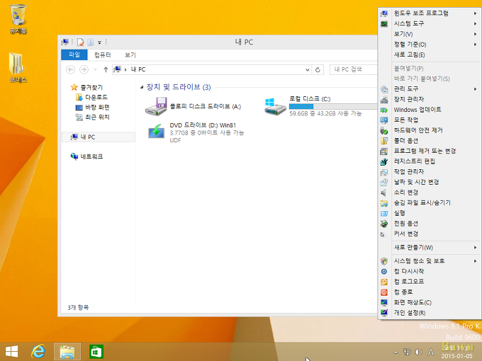Click the 작업 관리자 menu icon

tap(384, 172)
